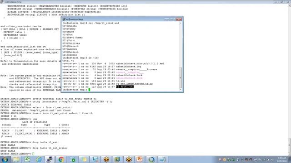Click the T1_EXT_SRINI row in relations list
Screen dimensions: 291x163
[x=35, y=134]
